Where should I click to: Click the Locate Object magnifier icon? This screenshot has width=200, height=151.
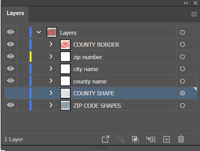[x=121, y=139]
